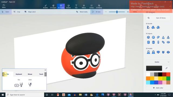Choose the white color swatch
Viewport: 173px width, 97px height.
(148, 74)
